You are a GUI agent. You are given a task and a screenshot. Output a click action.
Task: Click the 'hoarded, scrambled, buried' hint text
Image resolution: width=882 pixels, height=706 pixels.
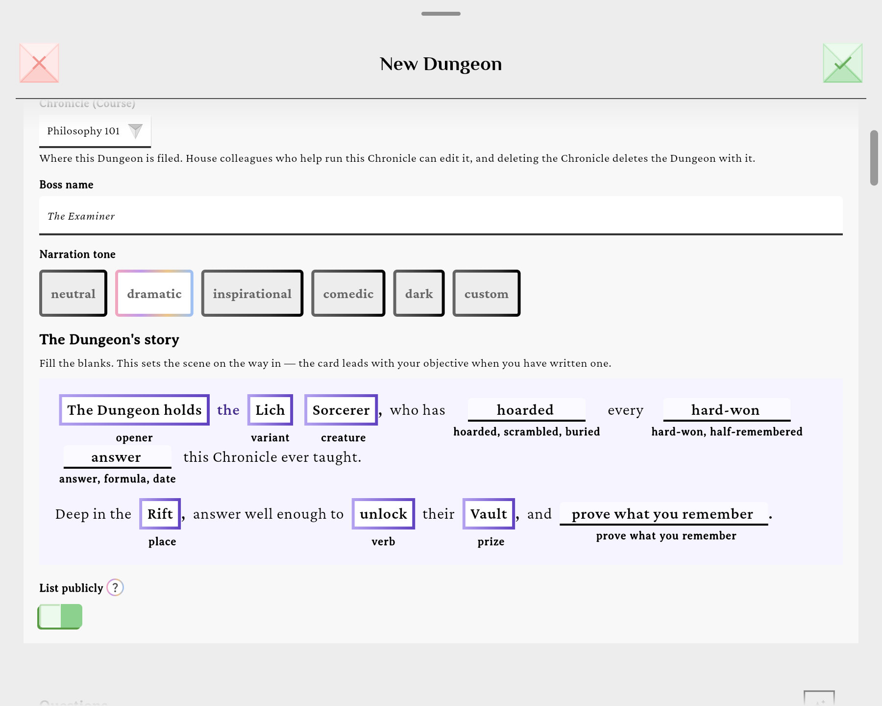click(x=527, y=431)
